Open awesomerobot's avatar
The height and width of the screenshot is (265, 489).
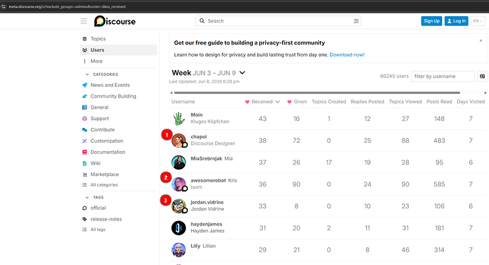pyautogui.click(x=179, y=184)
